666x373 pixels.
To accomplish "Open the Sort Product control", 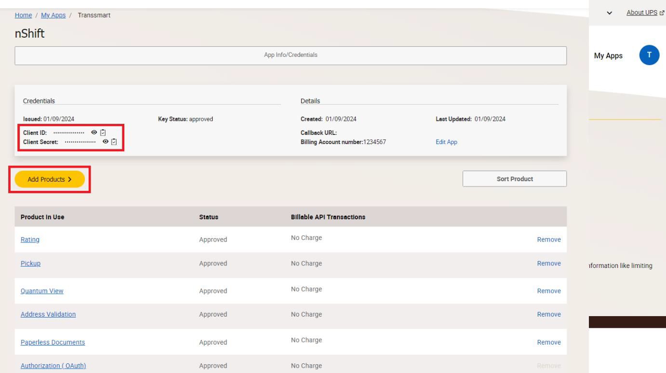I will [x=515, y=178].
